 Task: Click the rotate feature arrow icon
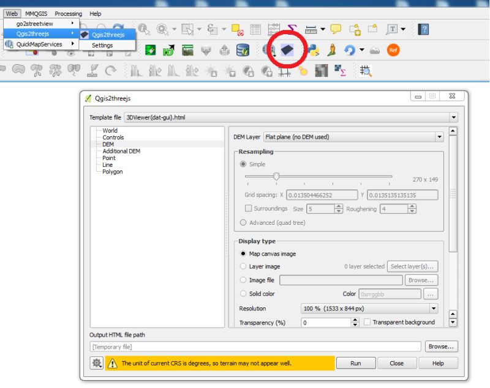click(x=111, y=71)
